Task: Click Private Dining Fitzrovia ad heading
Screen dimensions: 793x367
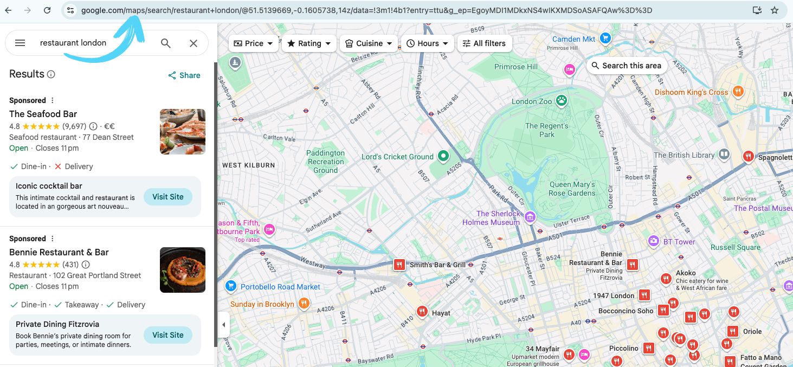Action: [x=57, y=324]
